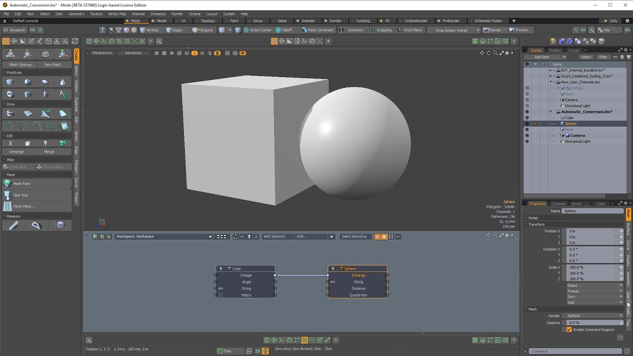
Task: Open the schematic Add... dropdown
Action: pos(315,236)
